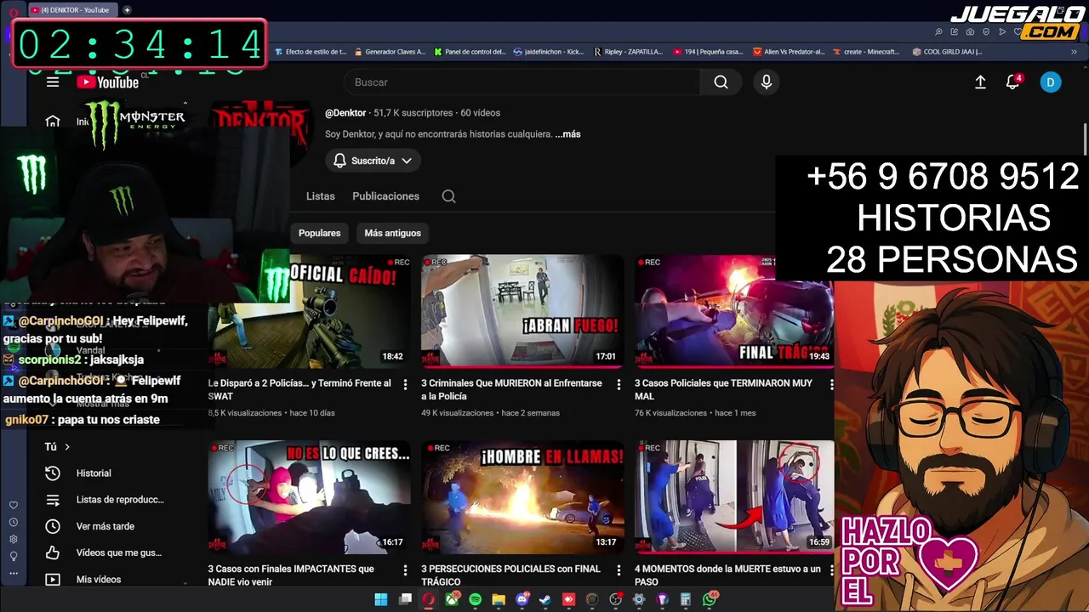Open Xbox app from taskbar
Screen dimensions: 1089x612
[x=452, y=599]
